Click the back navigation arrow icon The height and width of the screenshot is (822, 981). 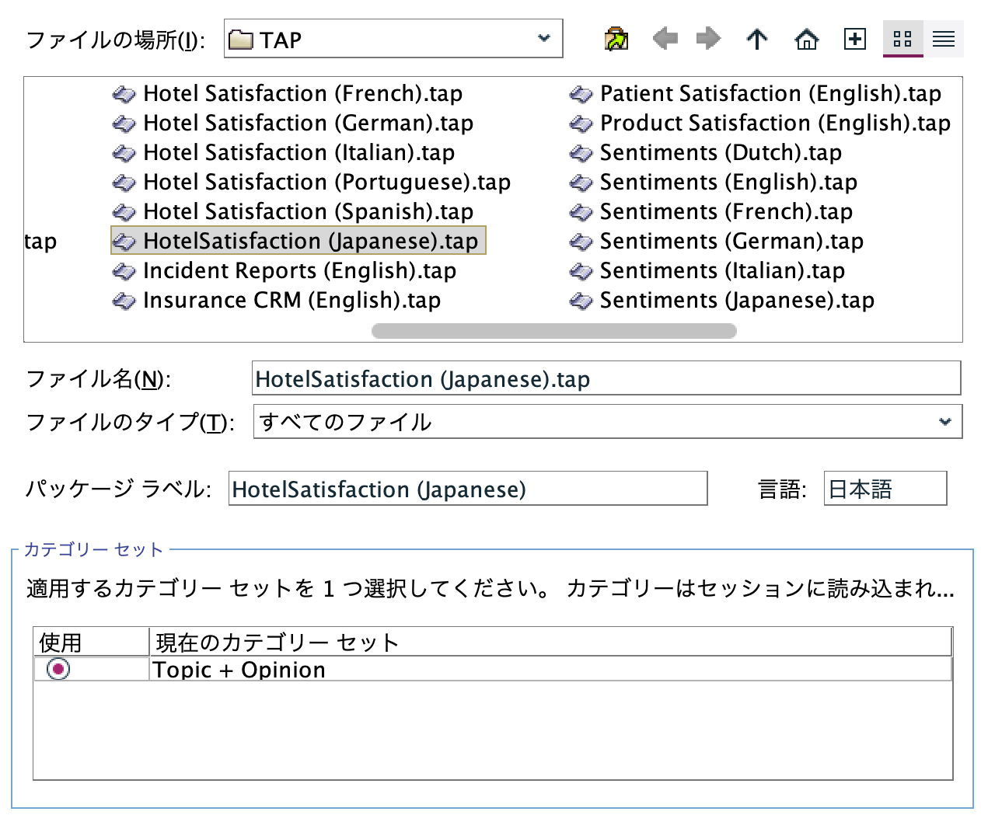click(665, 38)
